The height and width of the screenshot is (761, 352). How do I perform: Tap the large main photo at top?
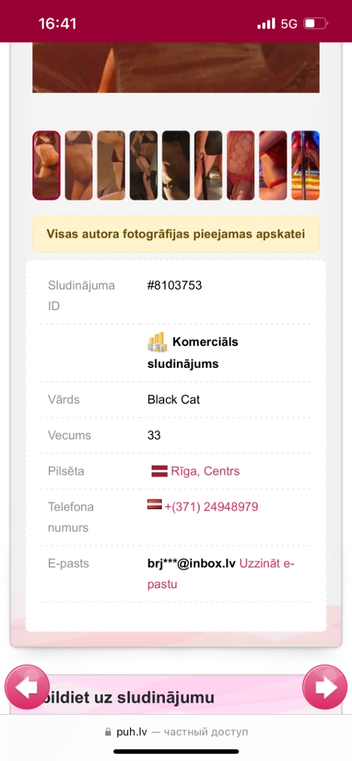click(x=176, y=68)
